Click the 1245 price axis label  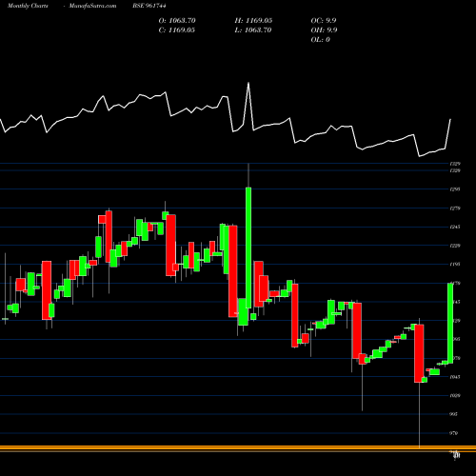coord(455,227)
